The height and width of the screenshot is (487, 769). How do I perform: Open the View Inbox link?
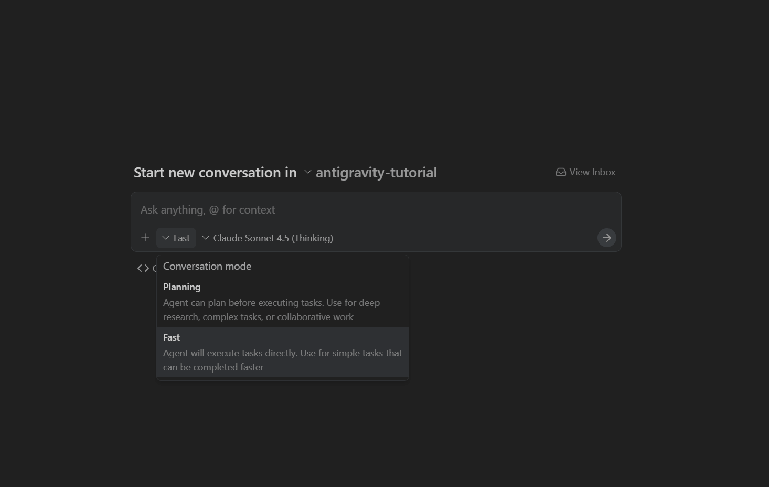pyautogui.click(x=592, y=172)
